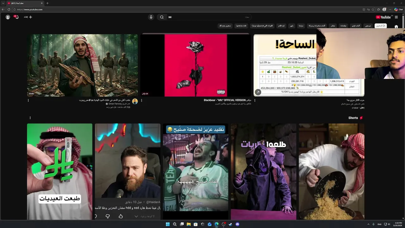Viewport: 405px width, 228px height.
Task: Go to YouTube home via the logo
Action: 383,17
